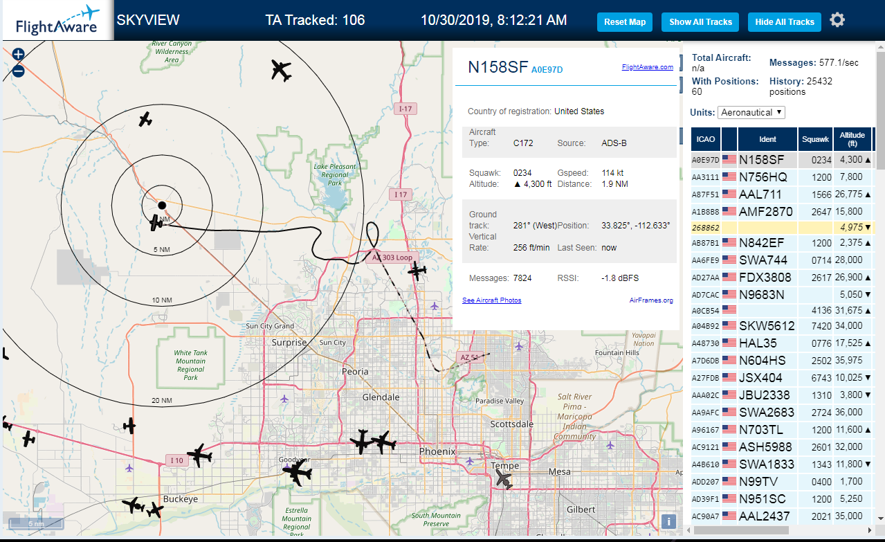The image size is (885, 542).
Task: Open the FlightAware.com link in aircraft panel
Action: click(647, 67)
